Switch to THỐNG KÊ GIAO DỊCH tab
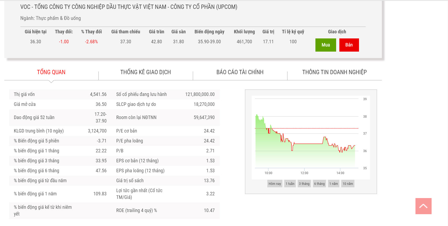448x226 pixels. tap(145, 72)
